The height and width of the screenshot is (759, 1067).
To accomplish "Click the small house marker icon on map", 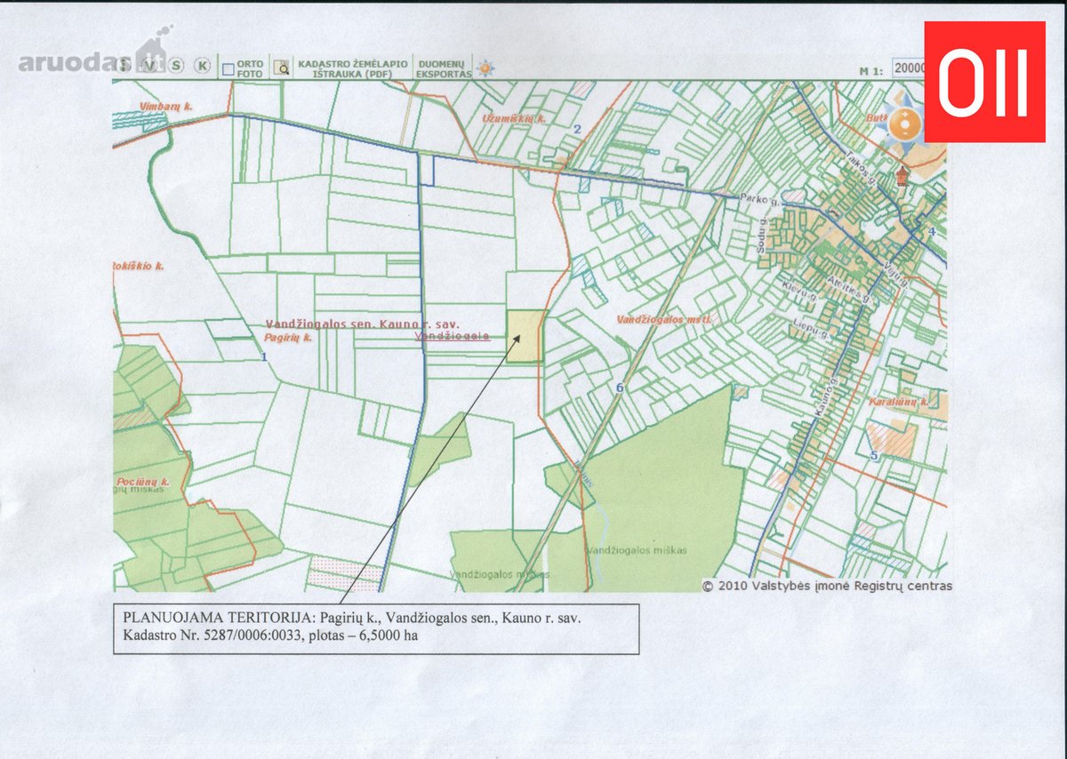I will point(903,176).
